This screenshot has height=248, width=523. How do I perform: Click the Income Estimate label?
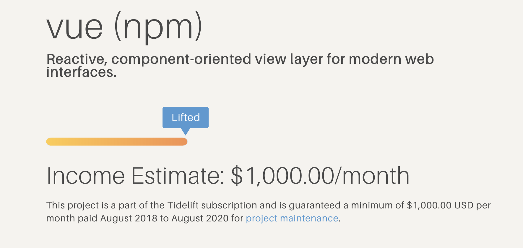click(135, 176)
